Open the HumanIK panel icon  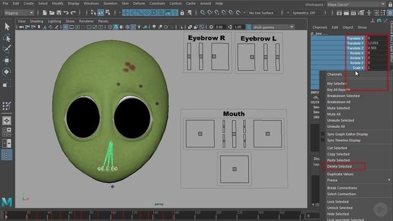tap(369, 13)
